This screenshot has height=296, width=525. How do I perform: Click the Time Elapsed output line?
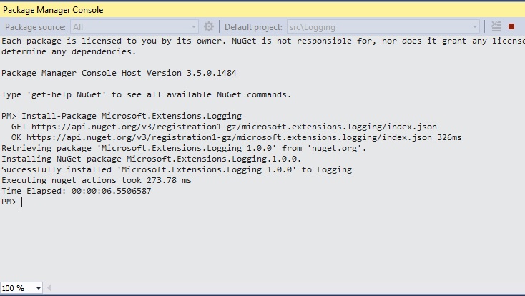tap(76, 191)
